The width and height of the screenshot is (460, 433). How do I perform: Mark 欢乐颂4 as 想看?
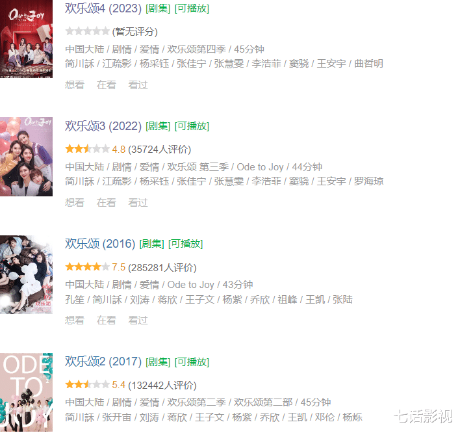[75, 85]
